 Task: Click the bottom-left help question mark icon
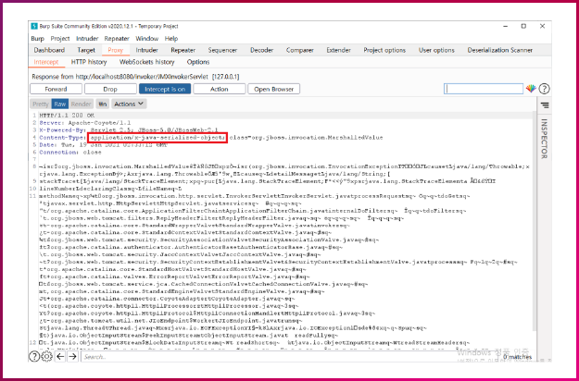point(34,356)
